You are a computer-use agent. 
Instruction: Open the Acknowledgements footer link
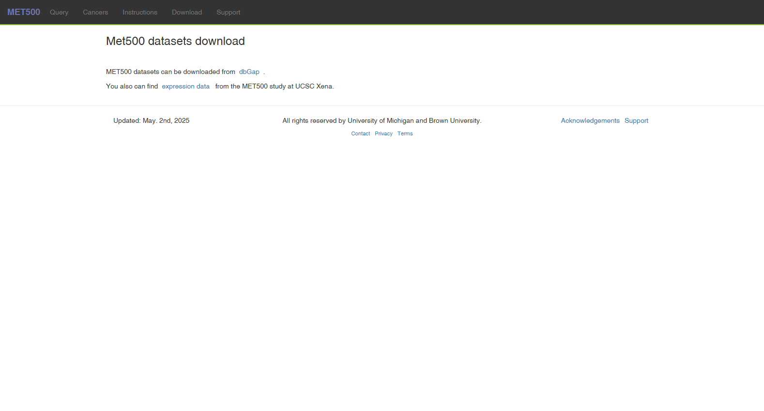(x=590, y=120)
